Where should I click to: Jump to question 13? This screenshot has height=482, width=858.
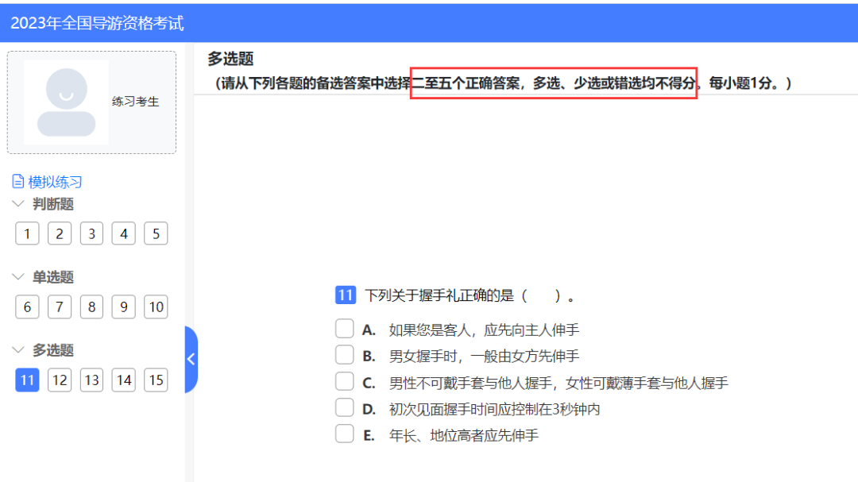[x=91, y=380]
